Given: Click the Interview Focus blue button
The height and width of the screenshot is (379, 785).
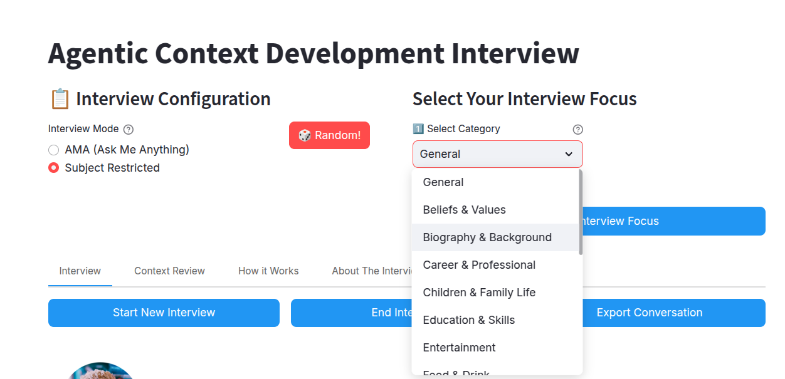Looking at the screenshot, I should pos(674,221).
